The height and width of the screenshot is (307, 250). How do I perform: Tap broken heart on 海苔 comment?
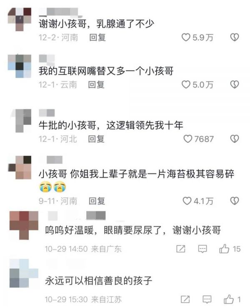point(234,201)
